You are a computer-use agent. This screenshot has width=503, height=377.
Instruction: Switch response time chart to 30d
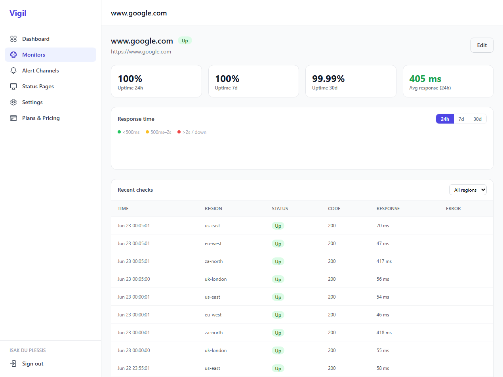pos(477,119)
